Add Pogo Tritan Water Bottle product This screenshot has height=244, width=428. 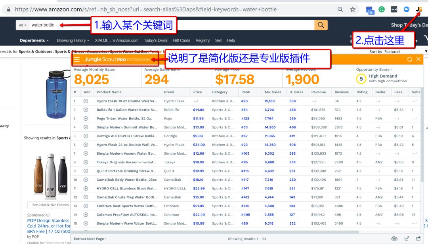pos(86,119)
